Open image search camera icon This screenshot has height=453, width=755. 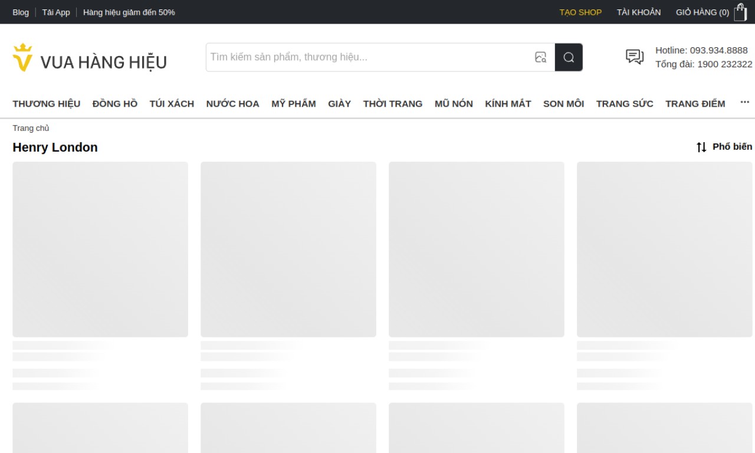(540, 57)
